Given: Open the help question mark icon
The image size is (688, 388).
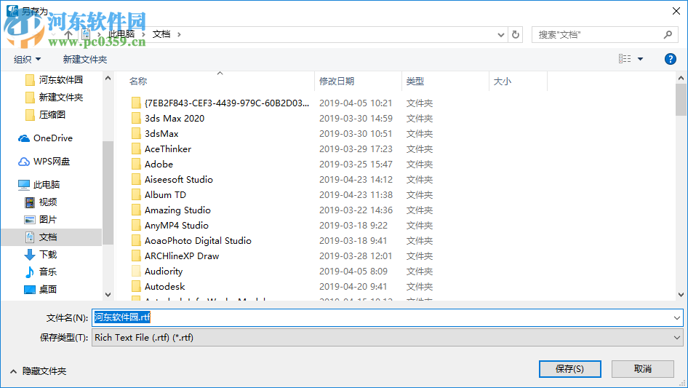Looking at the screenshot, I should 670,59.
